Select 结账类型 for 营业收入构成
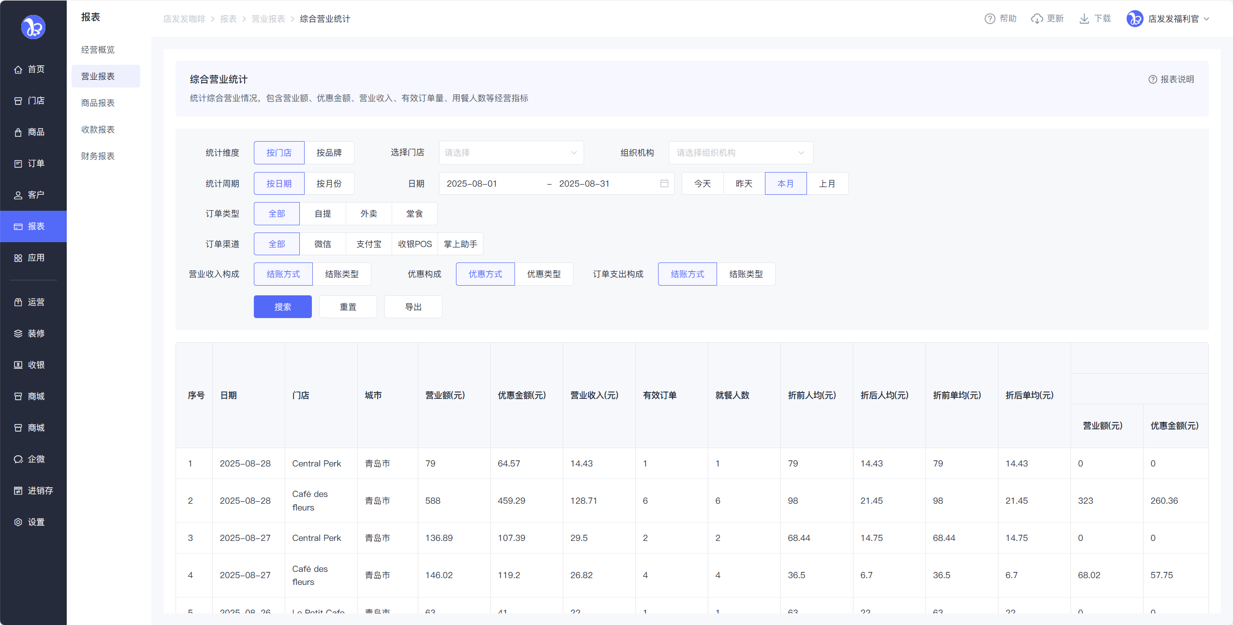Screen dimensions: 1233x625 [x=342, y=274]
